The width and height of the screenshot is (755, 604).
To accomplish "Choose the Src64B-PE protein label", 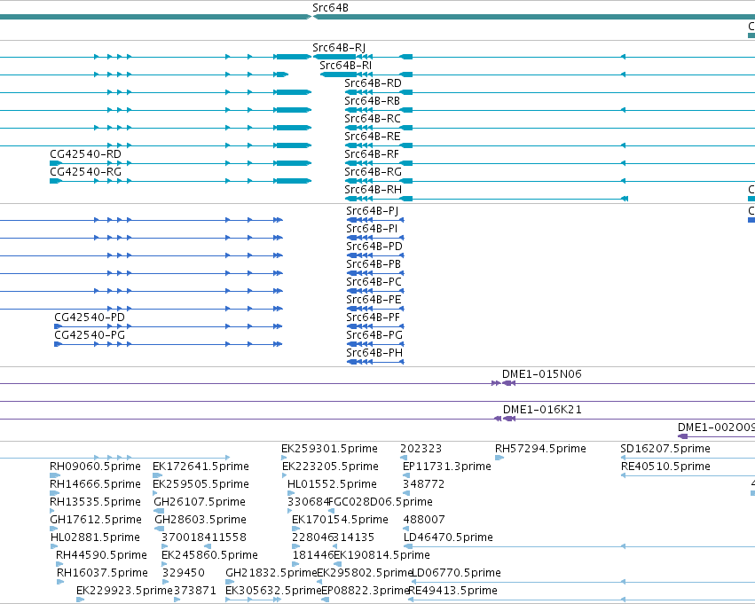I will (374, 300).
